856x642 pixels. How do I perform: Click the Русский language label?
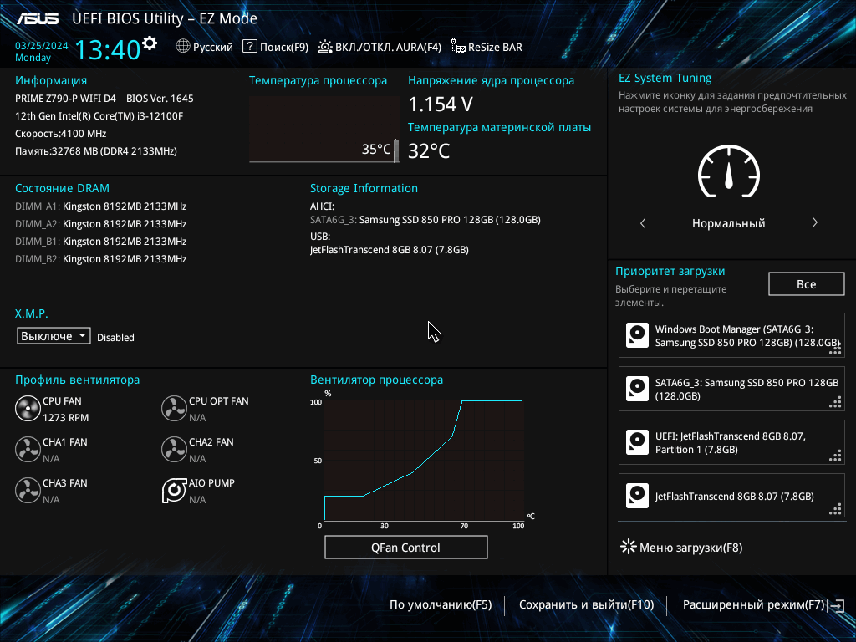213,47
